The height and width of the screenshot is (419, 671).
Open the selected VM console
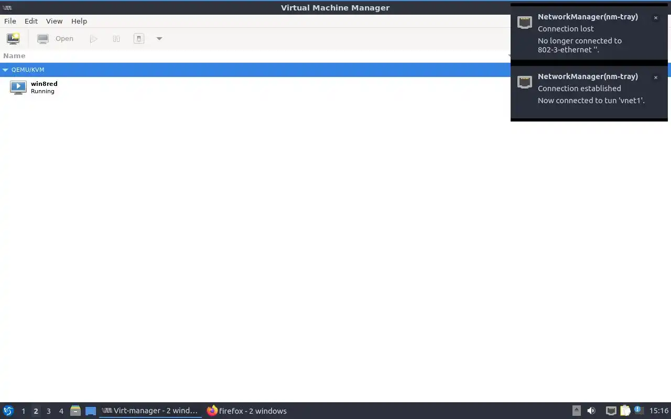tap(56, 38)
